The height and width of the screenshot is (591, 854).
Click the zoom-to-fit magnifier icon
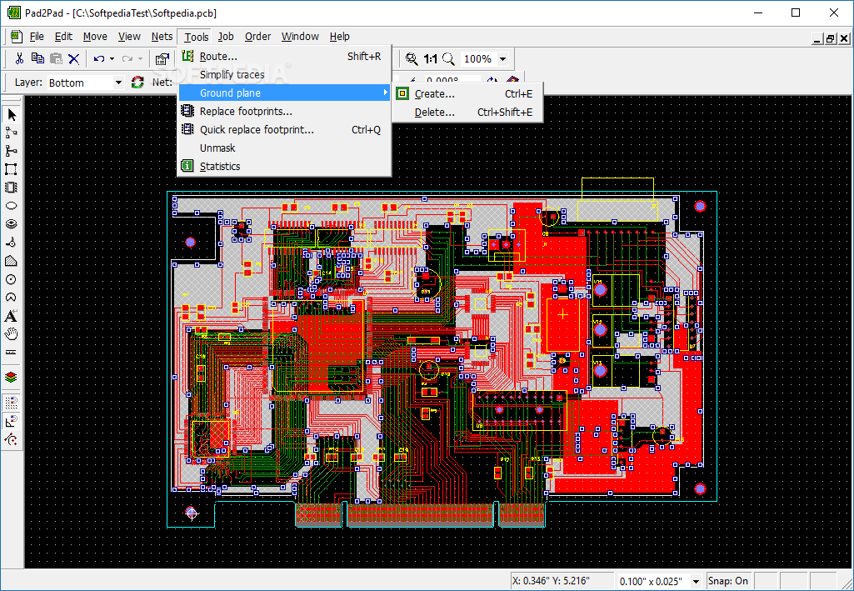click(x=412, y=59)
